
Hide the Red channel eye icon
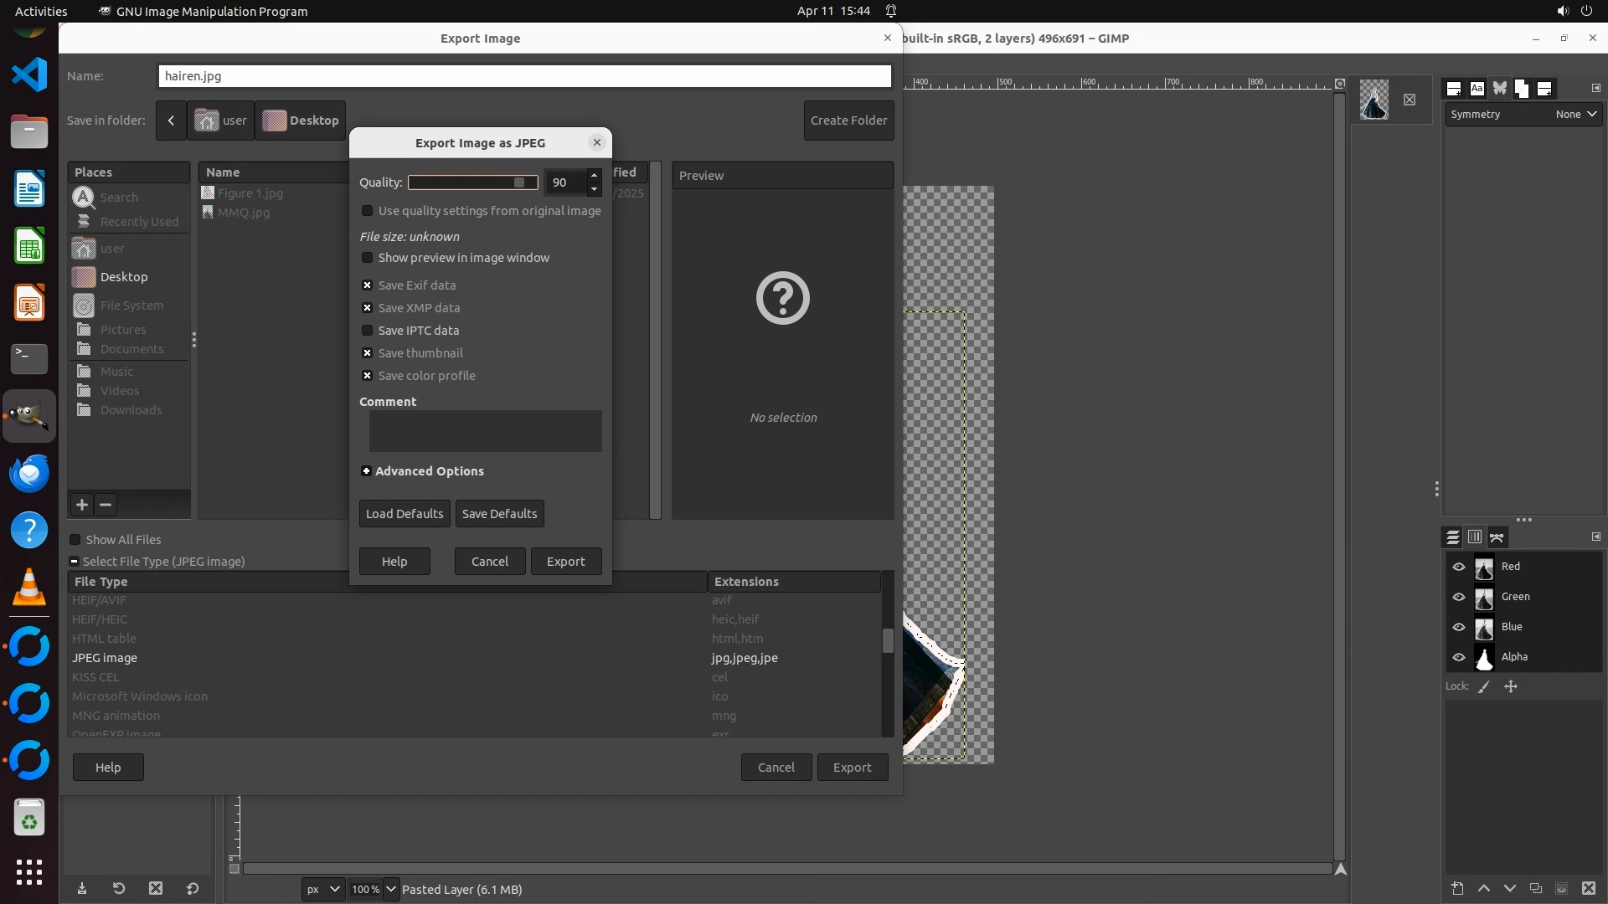(x=1459, y=567)
